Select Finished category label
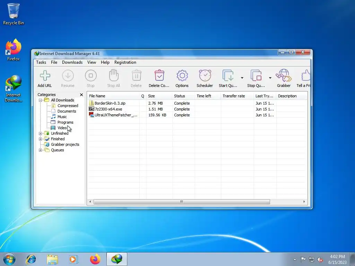This screenshot has width=355, height=266. (58, 139)
